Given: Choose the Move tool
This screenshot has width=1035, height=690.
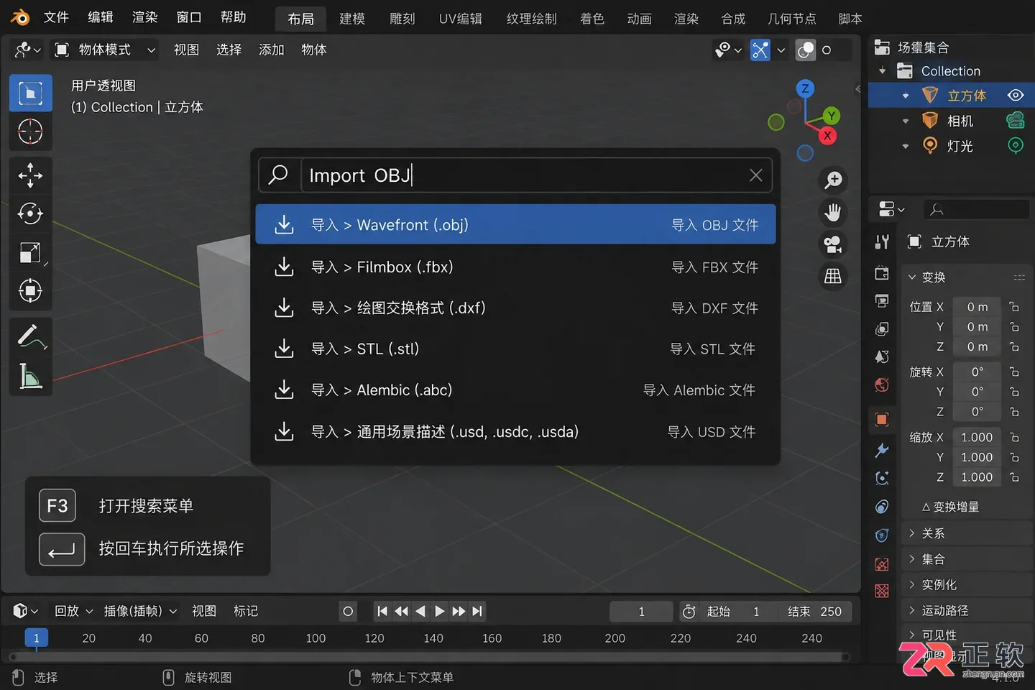Looking at the screenshot, I should pyautogui.click(x=30, y=175).
